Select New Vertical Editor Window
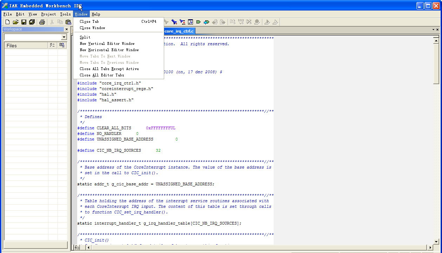Viewport: 442px width, 253px height. pyautogui.click(x=119, y=43)
